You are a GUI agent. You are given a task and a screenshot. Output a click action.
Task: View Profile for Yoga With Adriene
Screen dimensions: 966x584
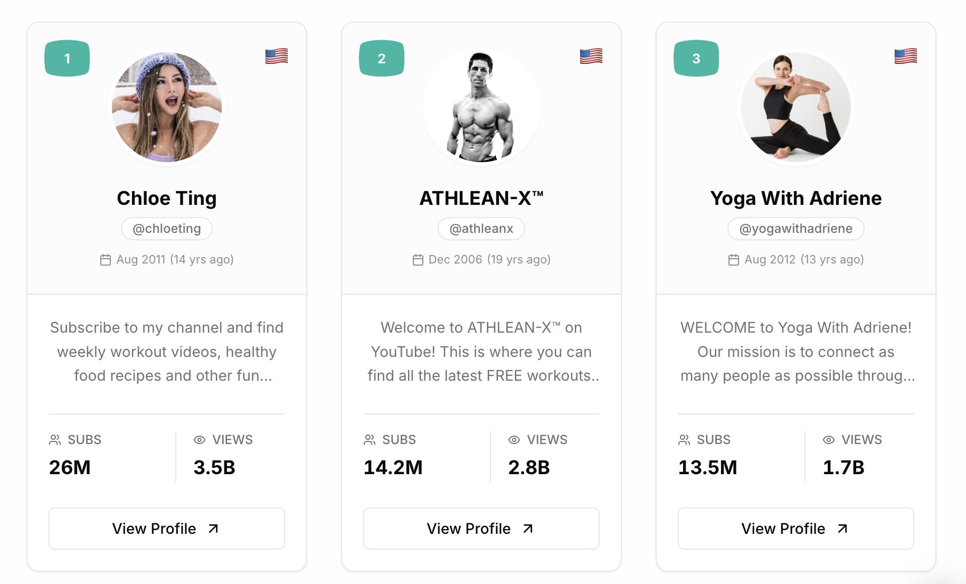tap(795, 529)
